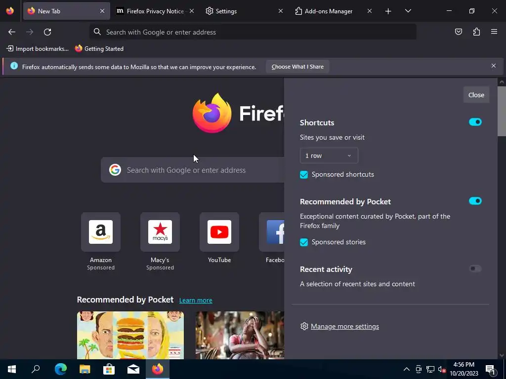Dismiss the data sharing notification bar
The width and height of the screenshot is (506, 379).
pos(494,66)
